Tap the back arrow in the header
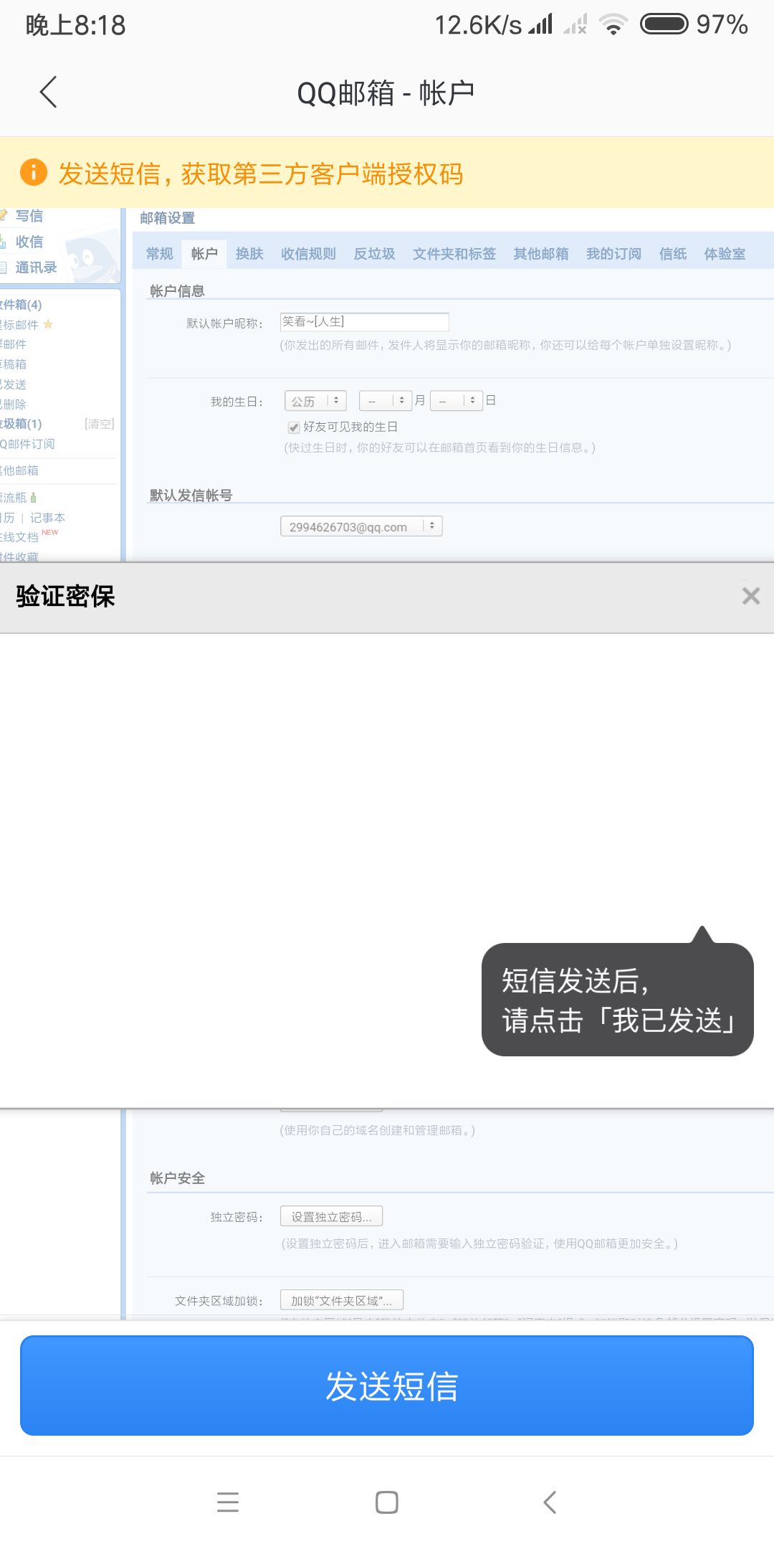774x1549 pixels. pos(48,93)
